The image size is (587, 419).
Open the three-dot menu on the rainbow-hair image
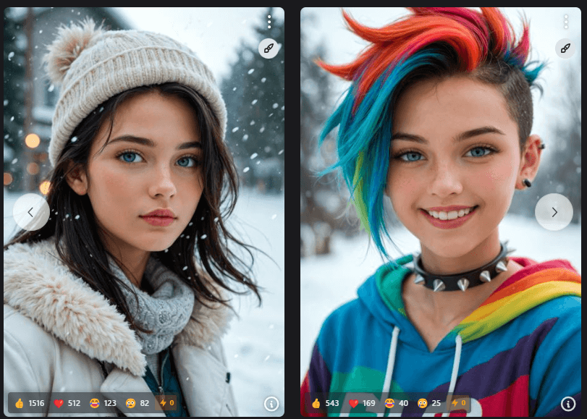pos(566,22)
